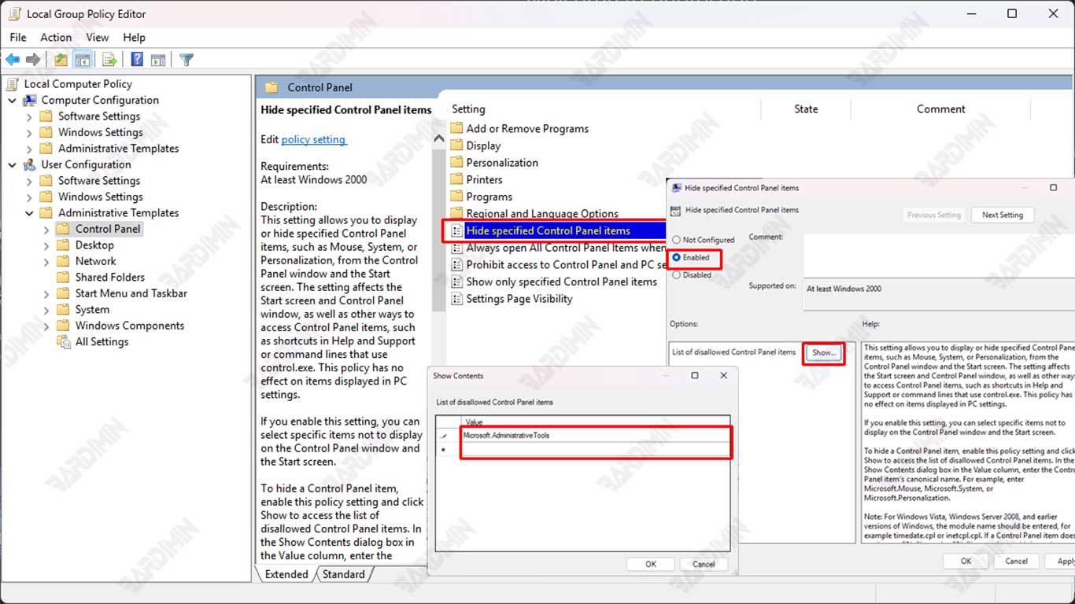Image resolution: width=1075 pixels, height=604 pixels.
Task: Open the File menu
Action: [x=18, y=37]
